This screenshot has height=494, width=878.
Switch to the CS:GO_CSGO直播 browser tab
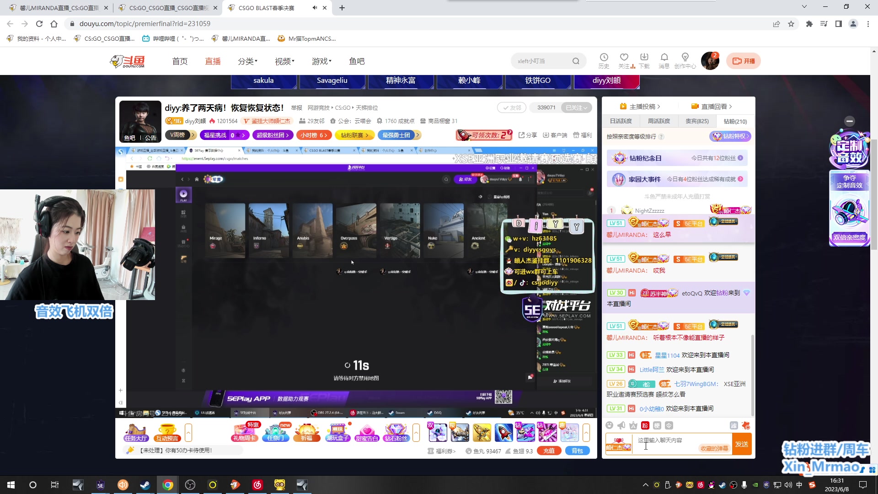(x=168, y=8)
